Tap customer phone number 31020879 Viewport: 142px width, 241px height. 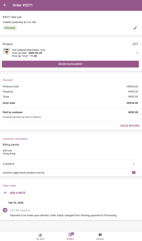pyautogui.click(x=9, y=164)
